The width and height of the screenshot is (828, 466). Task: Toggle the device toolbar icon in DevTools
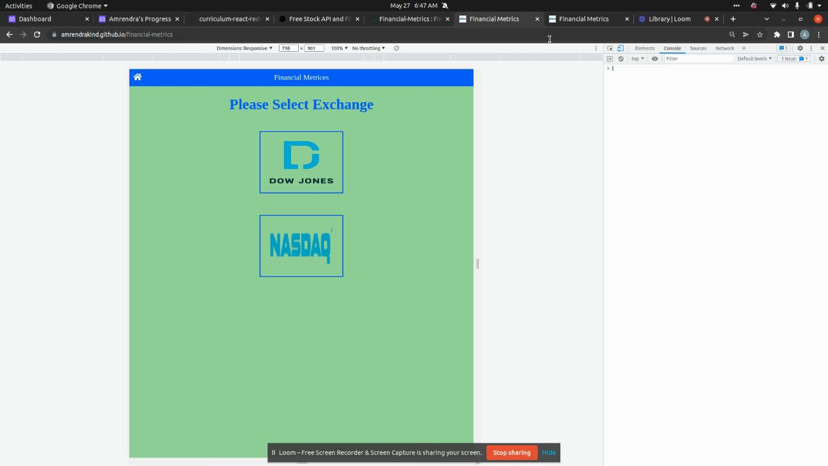(x=620, y=48)
